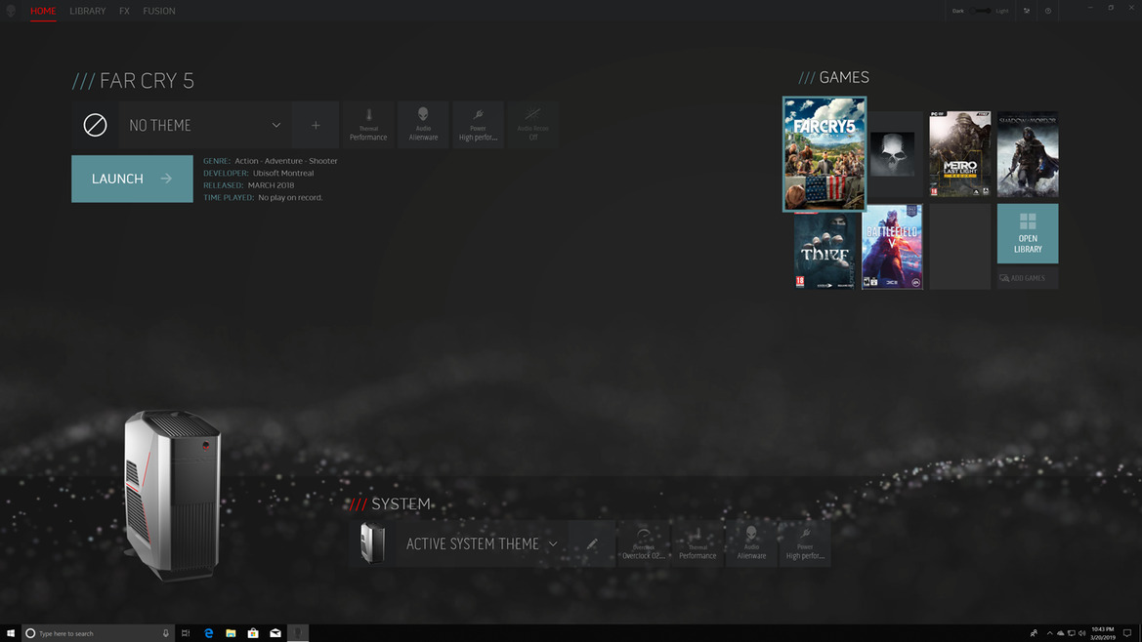Screen dimensions: 1142x642
Task: Click OPEN LIBRARY button
Action: tap(1028, 233)
